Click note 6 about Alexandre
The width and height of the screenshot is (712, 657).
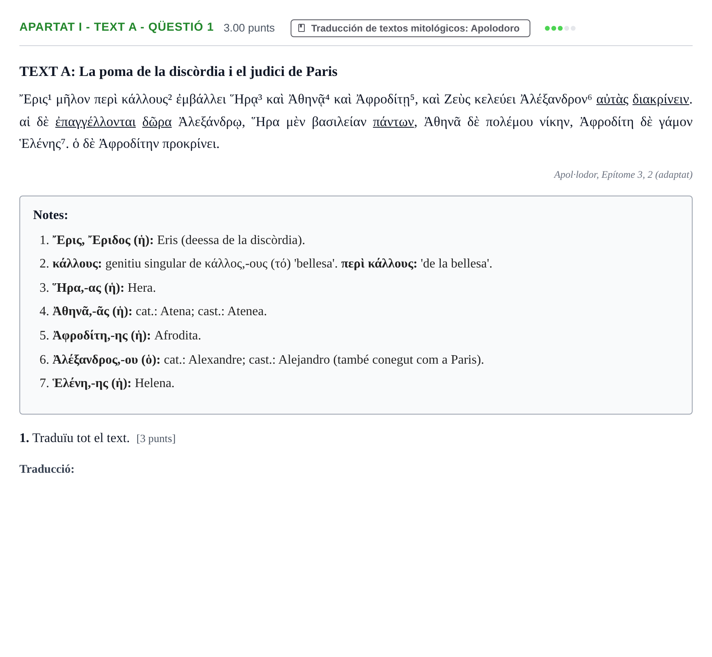coord(268,360)
